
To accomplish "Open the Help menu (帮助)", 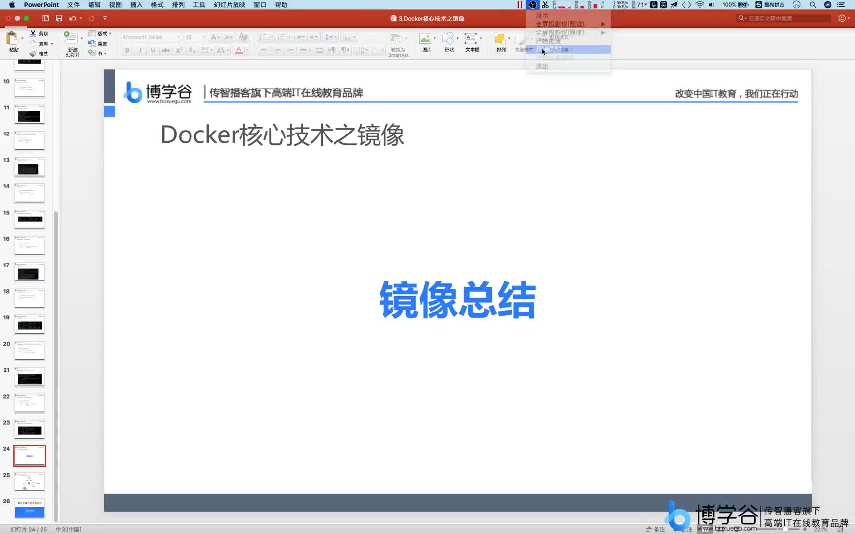I will (281, 5).
